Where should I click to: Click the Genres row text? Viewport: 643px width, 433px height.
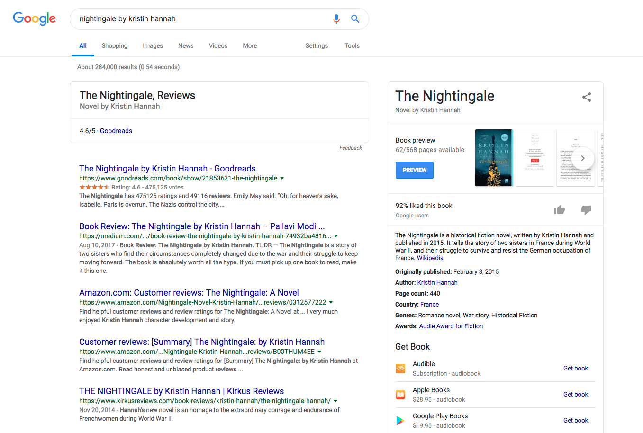tap(466, 316)
